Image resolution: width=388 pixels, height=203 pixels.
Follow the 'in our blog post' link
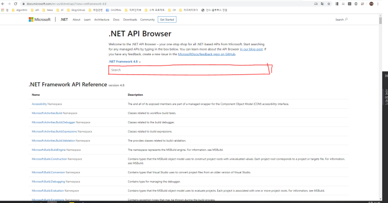pos(251,49)
